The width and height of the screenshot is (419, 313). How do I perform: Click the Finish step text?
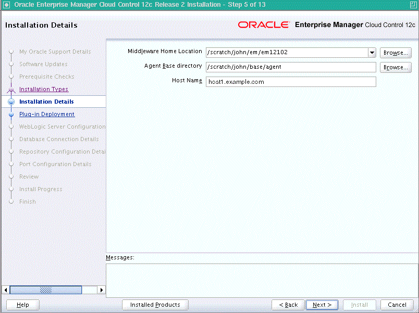pos(28,202)
